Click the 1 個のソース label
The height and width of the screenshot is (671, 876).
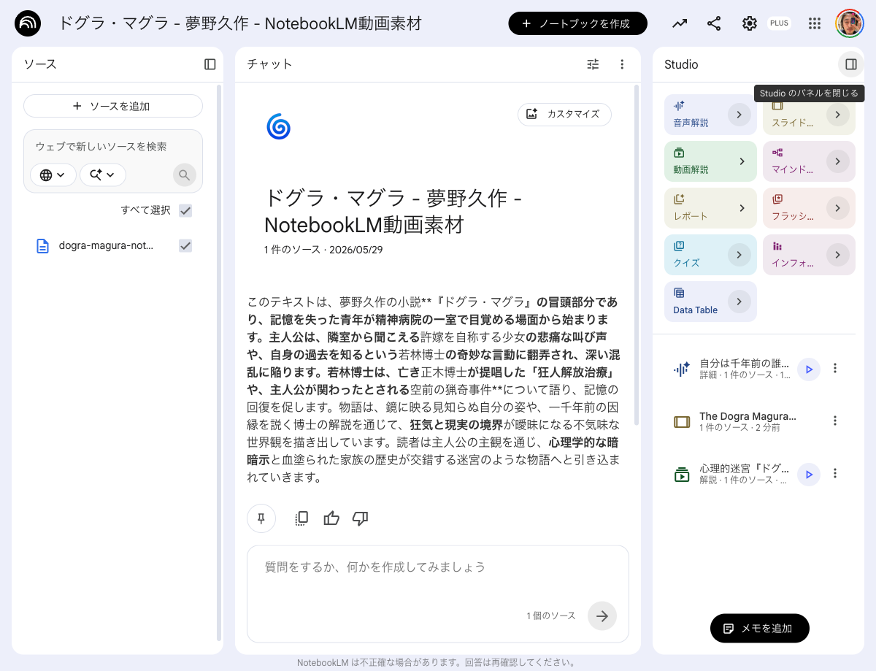pyautogui.click(x=551, y=616)
